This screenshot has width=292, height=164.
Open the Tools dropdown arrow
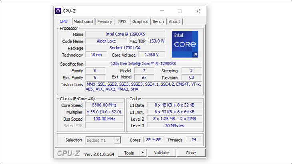[143, 153]
